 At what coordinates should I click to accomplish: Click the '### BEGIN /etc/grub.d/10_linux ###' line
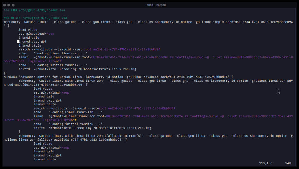coord(35,18)
